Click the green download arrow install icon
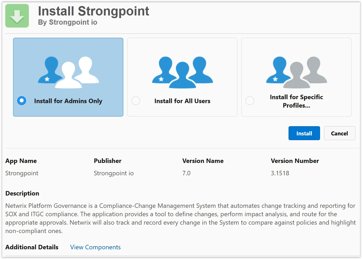362x259 pixels. [x=17, y=16]
